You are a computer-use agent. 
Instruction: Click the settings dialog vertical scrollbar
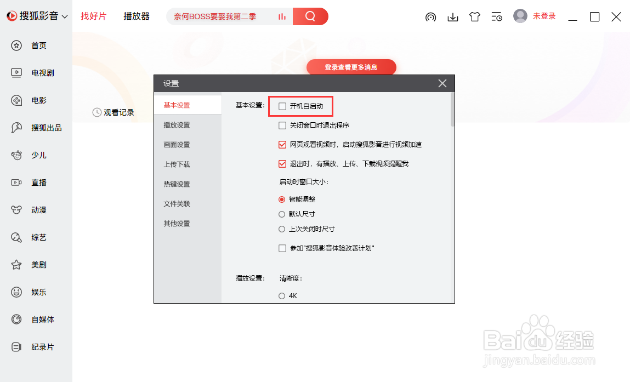point(452,109)
